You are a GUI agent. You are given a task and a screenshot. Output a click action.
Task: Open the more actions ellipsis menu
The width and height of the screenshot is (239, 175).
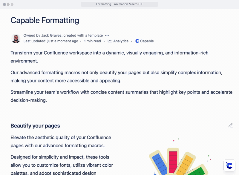107,35
